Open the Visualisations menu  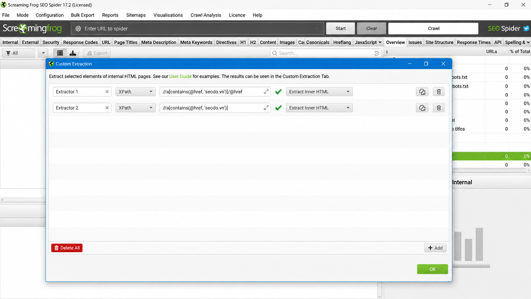pyautogui.click(x=168, y=15)
